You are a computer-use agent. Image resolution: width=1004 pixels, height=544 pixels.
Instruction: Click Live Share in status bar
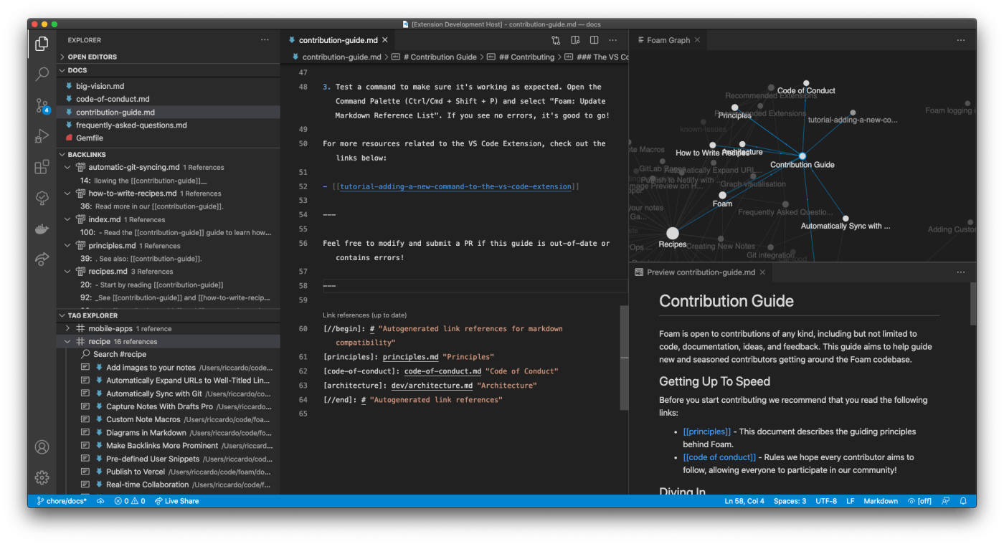[x=176, y=501]
